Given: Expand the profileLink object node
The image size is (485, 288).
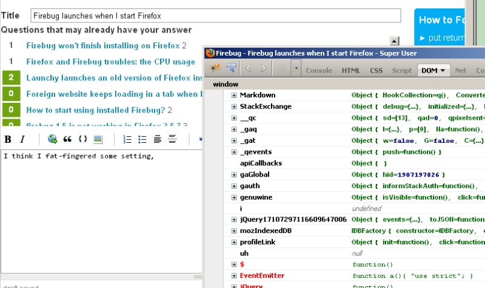Looking at the screenshot, I should coord(234,242).
